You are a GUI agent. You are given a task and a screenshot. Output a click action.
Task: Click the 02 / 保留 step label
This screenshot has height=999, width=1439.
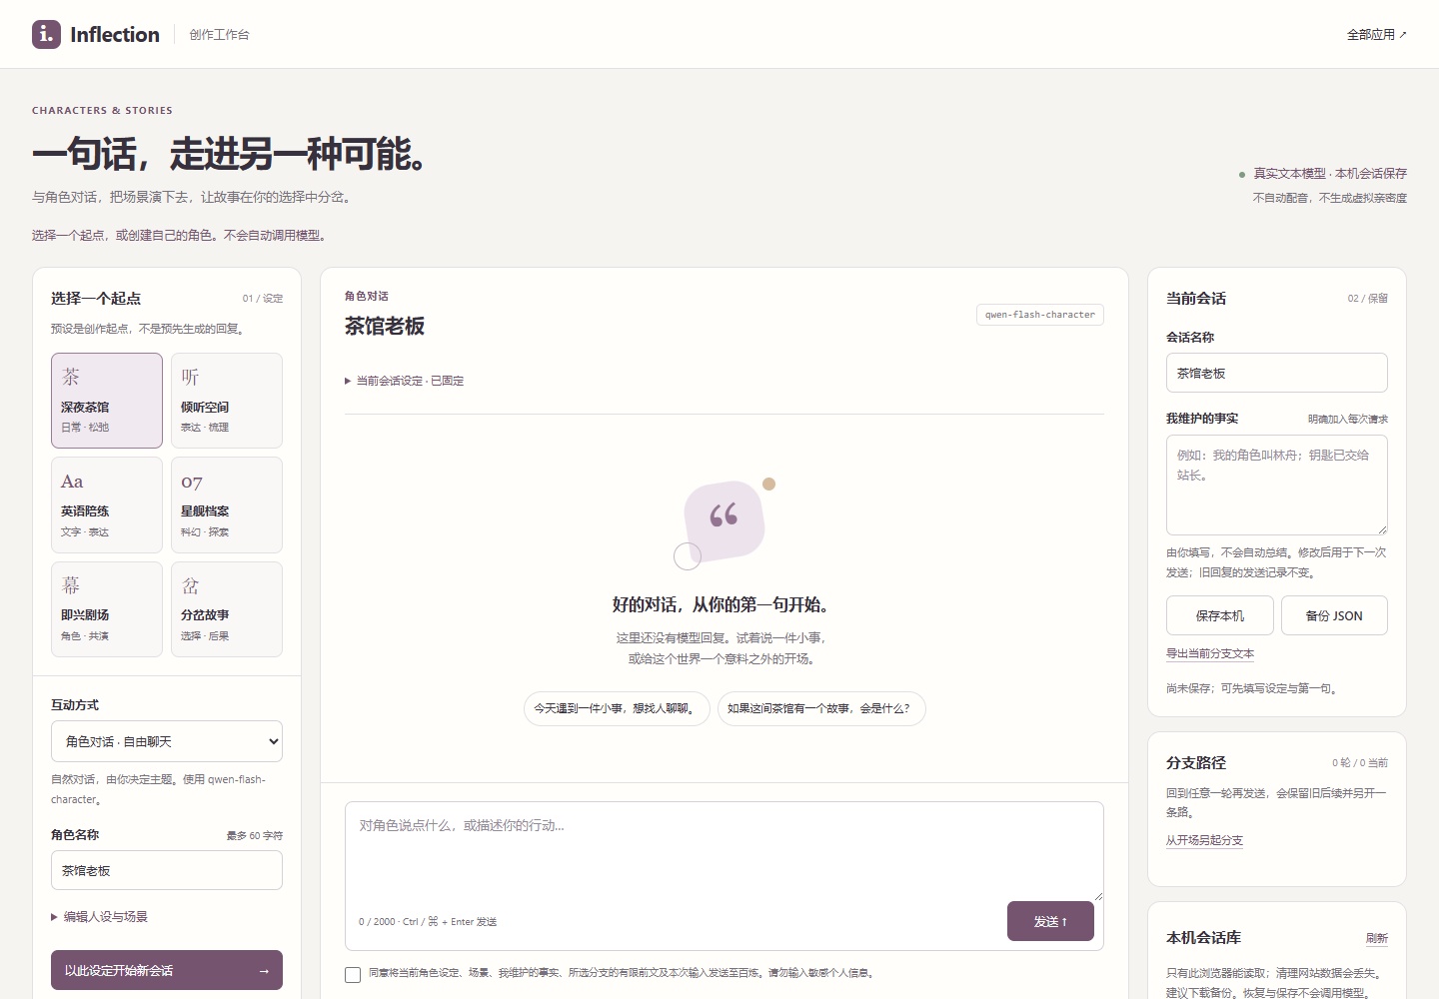point(1368,298)
